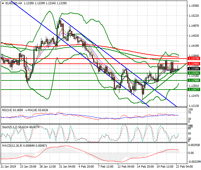Click the 1.14870 price scale value
This screenshot has width=201, height=170.
(x=194, y=26)
